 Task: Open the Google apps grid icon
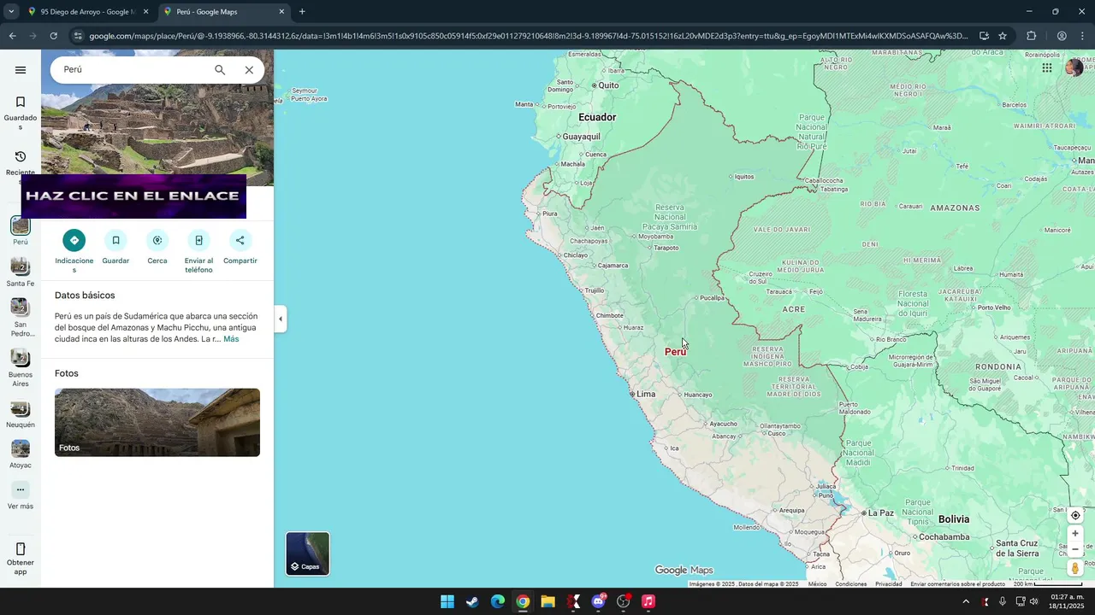pyautogui.click(x=1046, y=68)
